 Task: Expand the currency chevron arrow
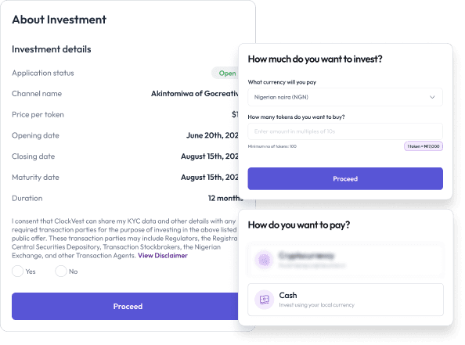432,97
